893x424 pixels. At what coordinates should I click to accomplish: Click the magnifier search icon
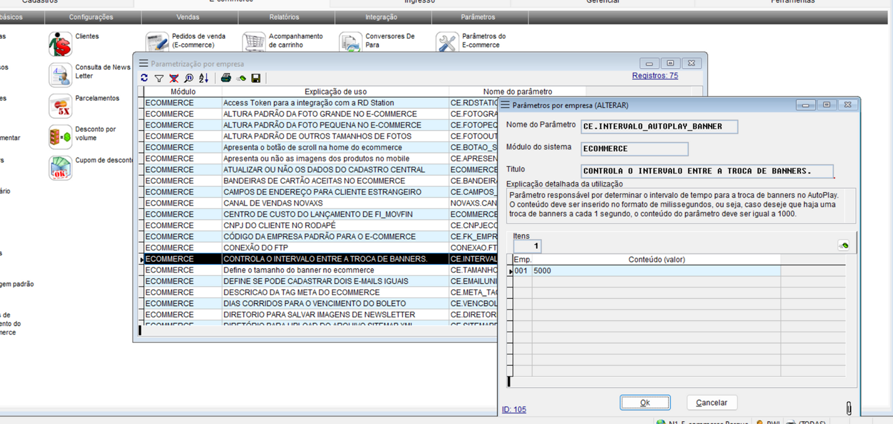point(189,78)
